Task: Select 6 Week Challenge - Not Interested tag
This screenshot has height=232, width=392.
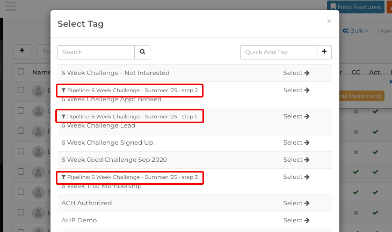Action: [296, 73]
